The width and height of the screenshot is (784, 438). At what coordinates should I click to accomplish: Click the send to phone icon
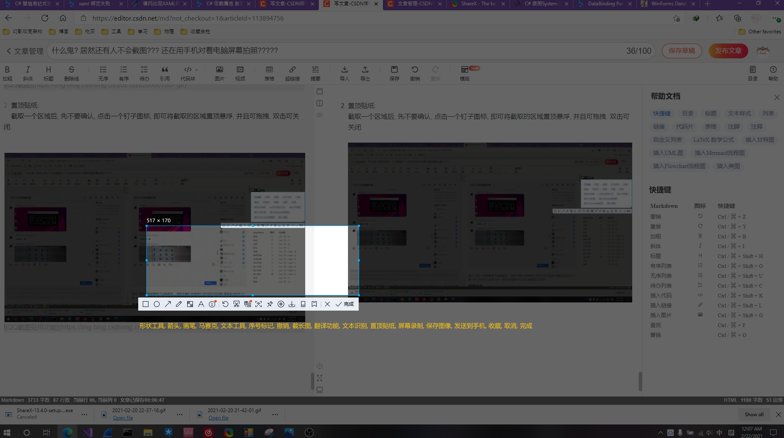[303, 304]
